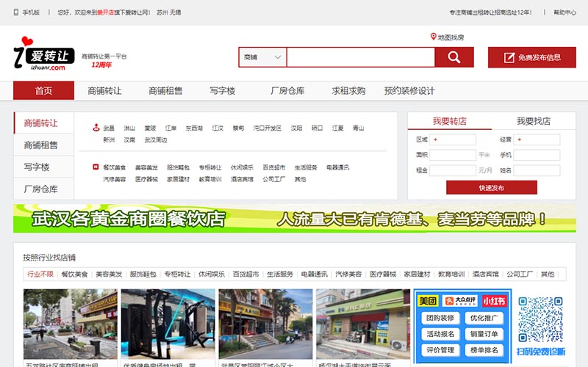Click 团购装修 in the ad panel
This screenshot has height=367, width=588.
pyautogui.click(x=440, y=318)
